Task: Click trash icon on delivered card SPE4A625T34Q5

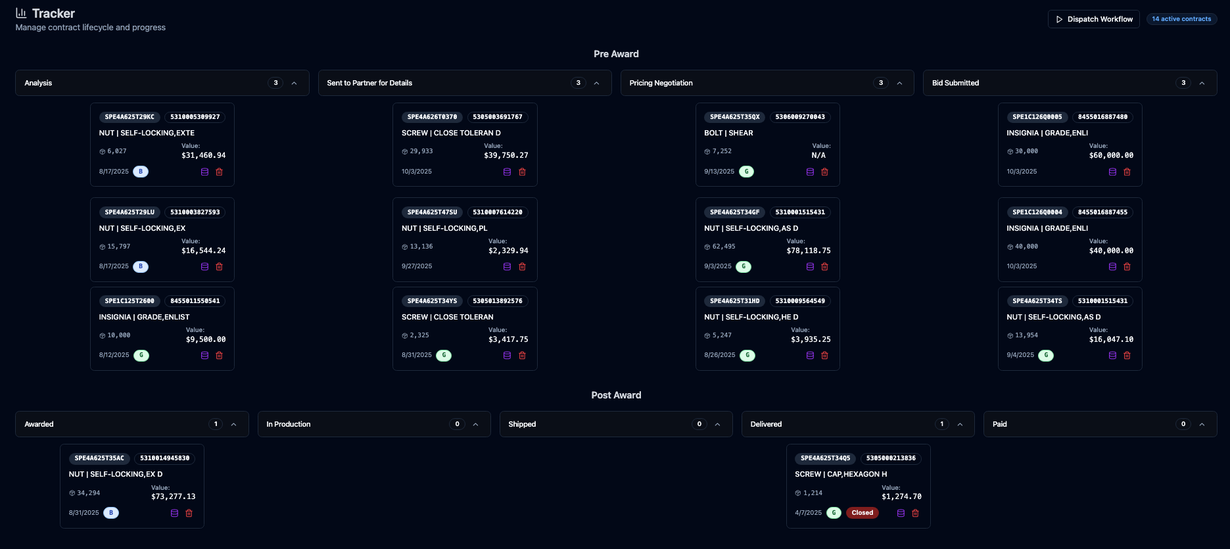Action: tap(915, 513)
